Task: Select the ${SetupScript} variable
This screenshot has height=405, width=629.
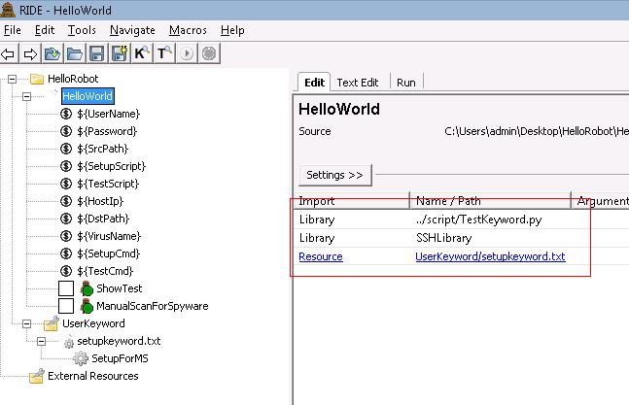Action: click(111, 166)
